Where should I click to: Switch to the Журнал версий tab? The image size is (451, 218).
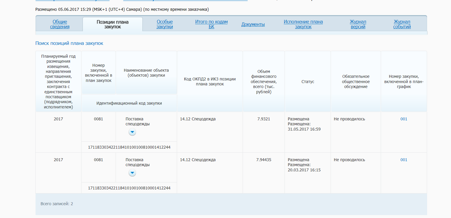click(358, 24)
